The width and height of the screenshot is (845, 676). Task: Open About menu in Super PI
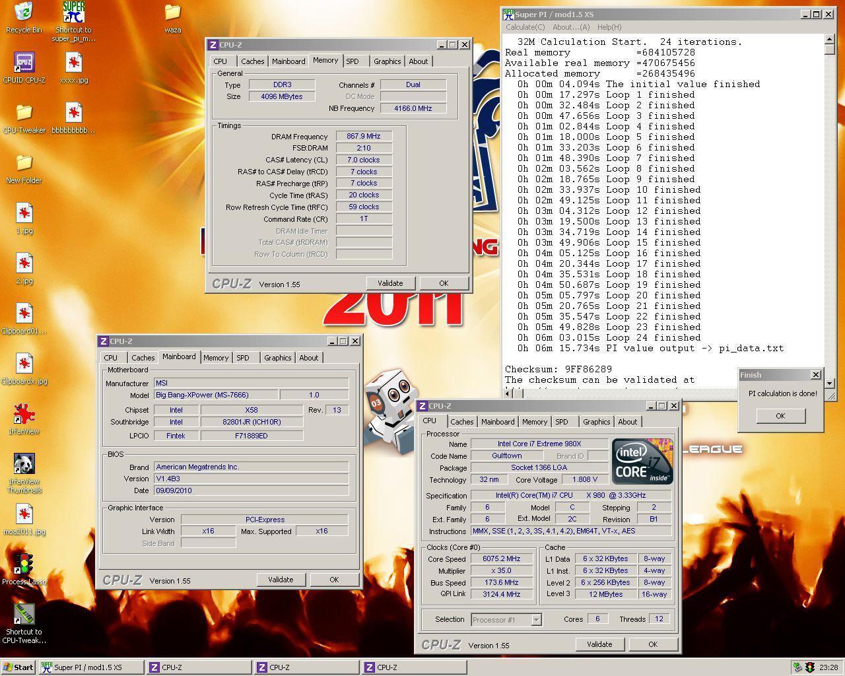pyautogui.click(x=570, y=27)
